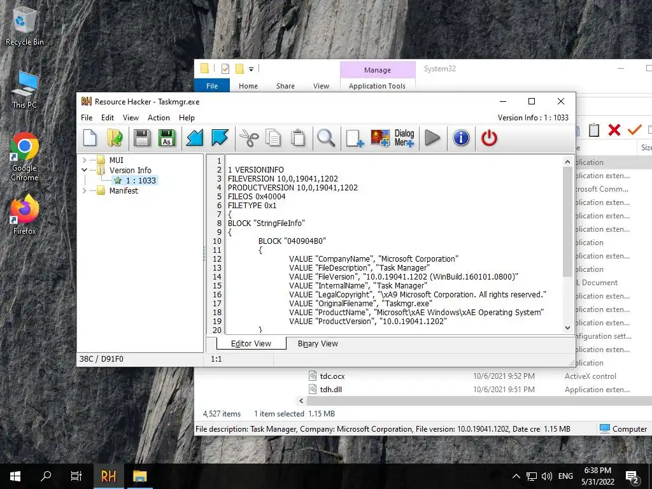Open the Help menu

click(x=187, y=118)
